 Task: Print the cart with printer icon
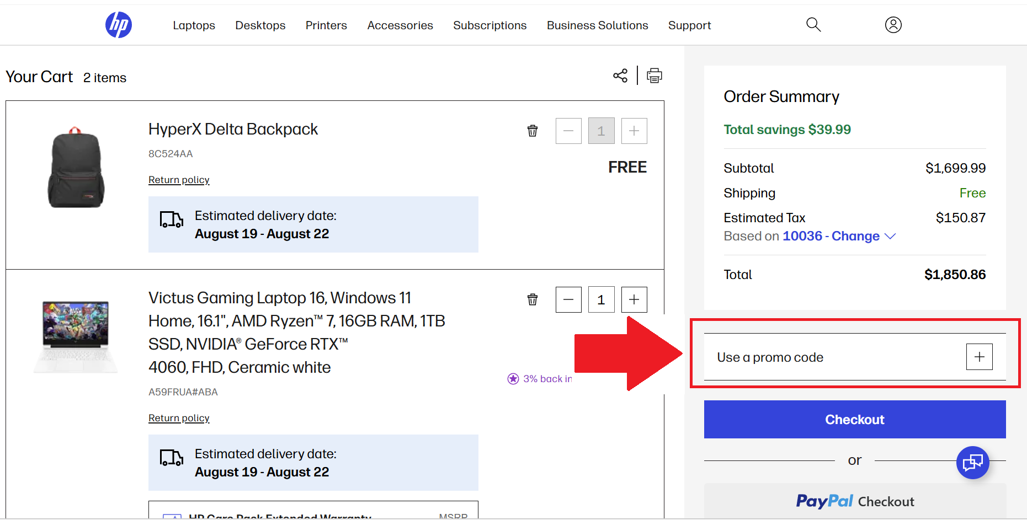tap(654, 76)
